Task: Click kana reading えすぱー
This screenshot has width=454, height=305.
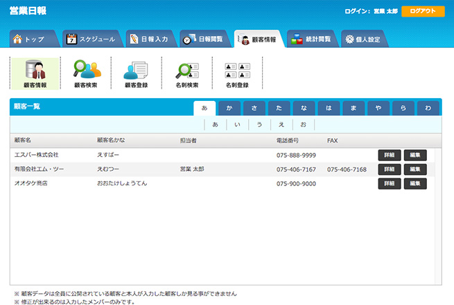Action: 108,155
